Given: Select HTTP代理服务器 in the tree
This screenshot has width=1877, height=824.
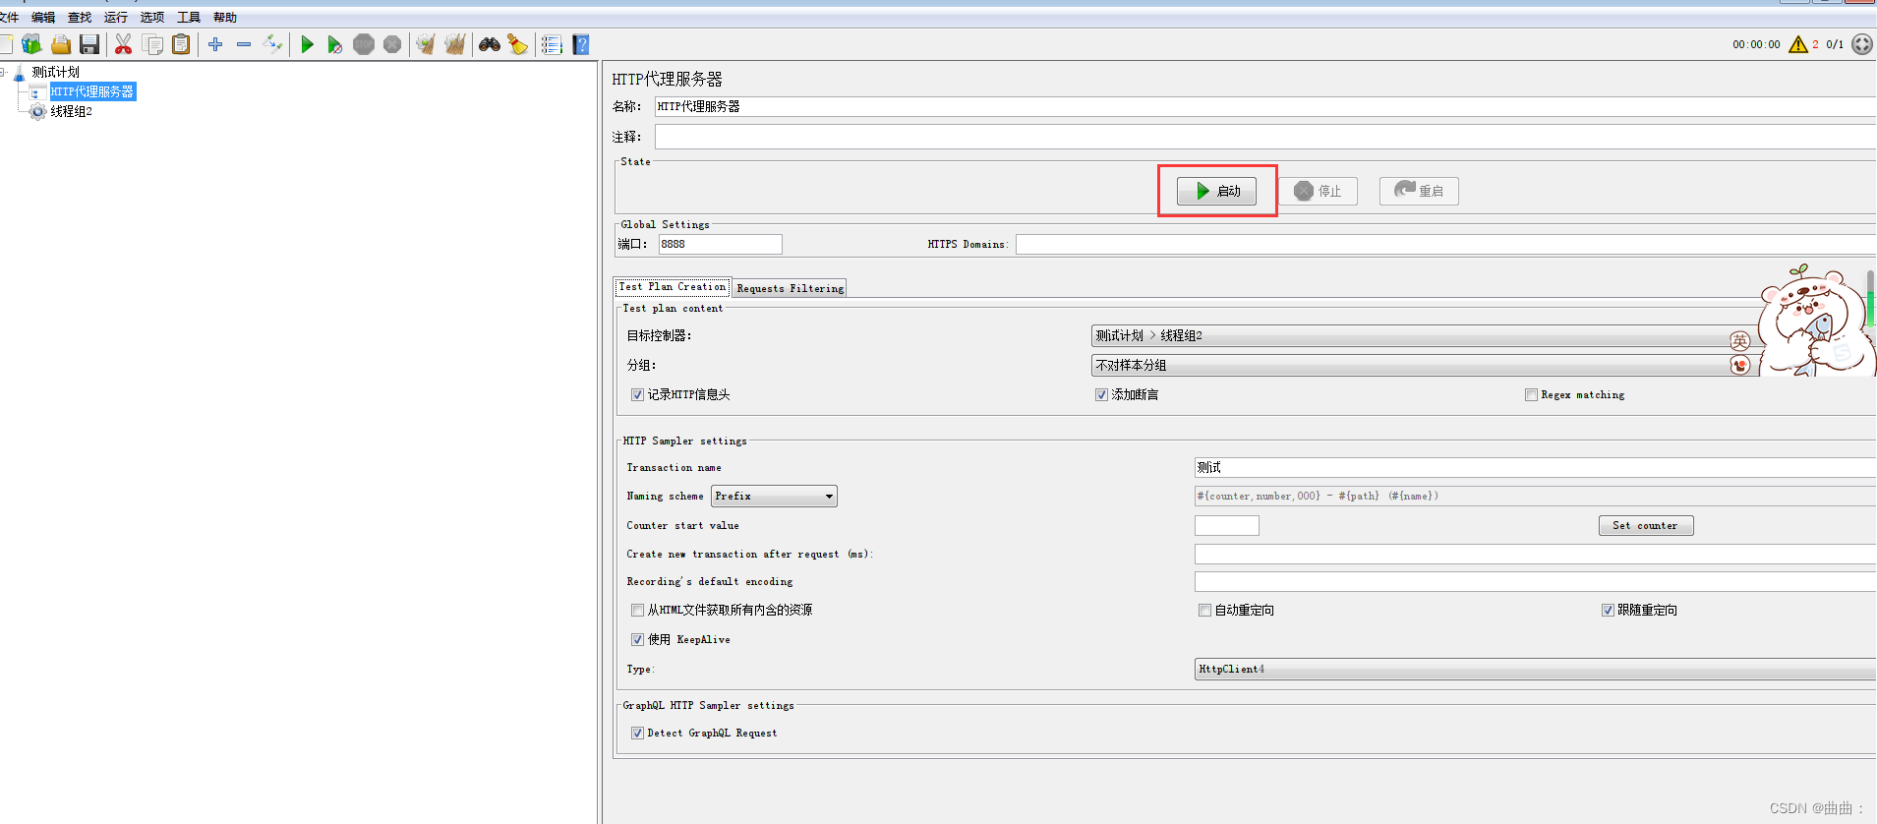Looking at the screenshot, I should pos(92,91).
